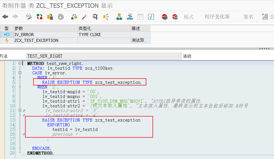The width and height of the screenshot is (274, 159).
Task: Click line number 20 in the gutter
Action: (13, 153)
